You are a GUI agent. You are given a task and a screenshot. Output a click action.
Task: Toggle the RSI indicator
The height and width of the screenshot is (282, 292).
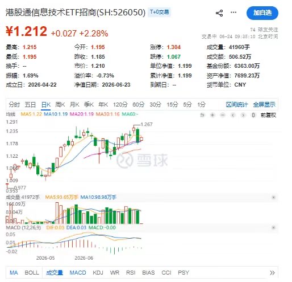pos(131,273)
